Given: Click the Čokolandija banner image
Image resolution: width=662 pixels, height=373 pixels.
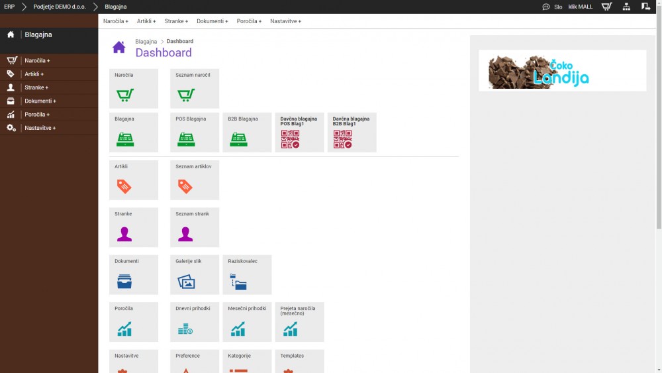Looking at the screenshot, I should click(563, 70).
